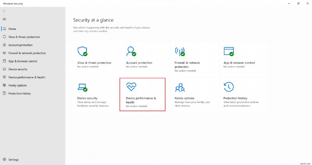Open Family options from sidebar
Screen dimensions: 312x165
[x=18, y=85]
